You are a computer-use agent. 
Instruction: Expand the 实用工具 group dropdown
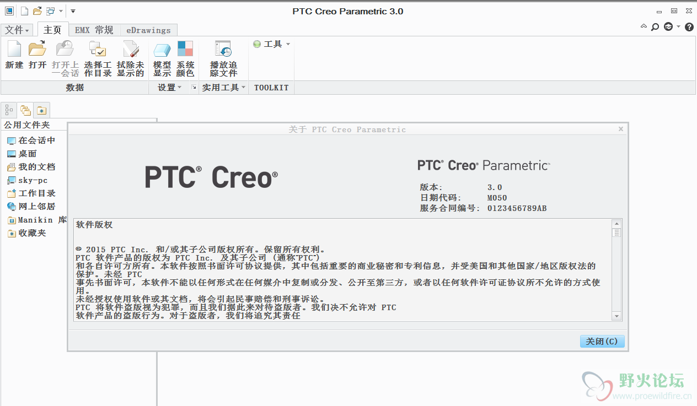point(223,87)
